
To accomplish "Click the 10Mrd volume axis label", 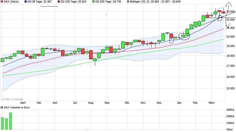I will pyautogui.click(x=230, y=123).
